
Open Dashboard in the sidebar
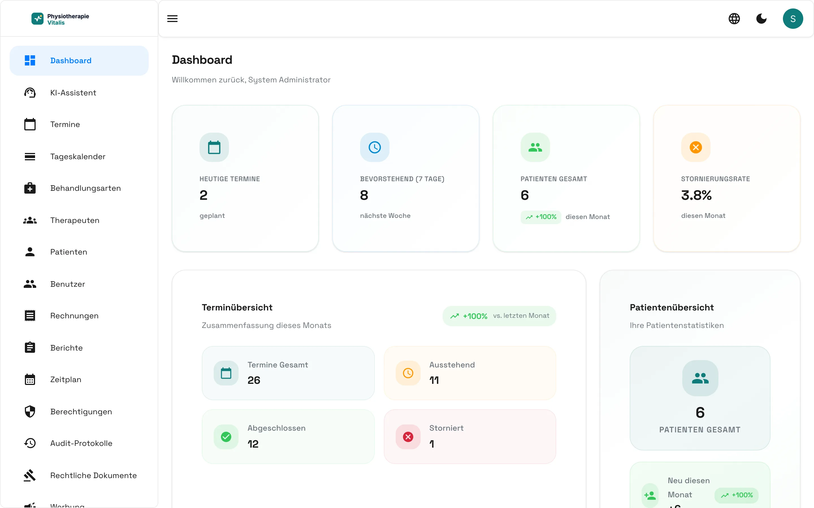[79, 60]
